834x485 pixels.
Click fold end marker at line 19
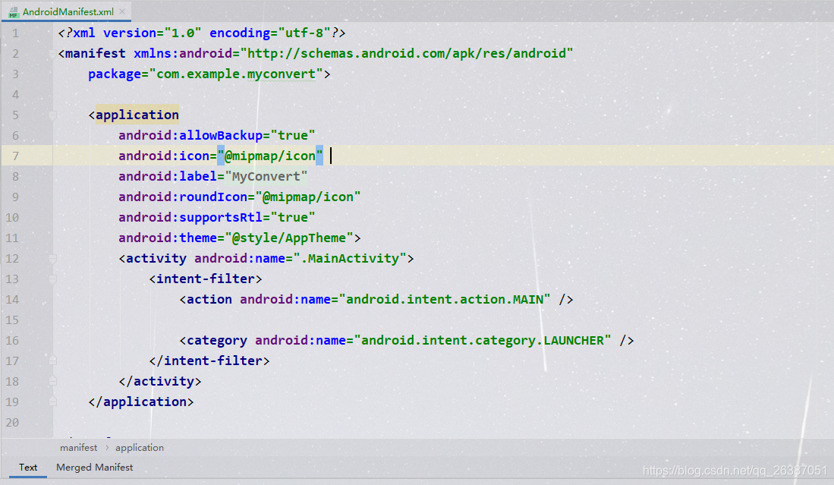(52, 402)
